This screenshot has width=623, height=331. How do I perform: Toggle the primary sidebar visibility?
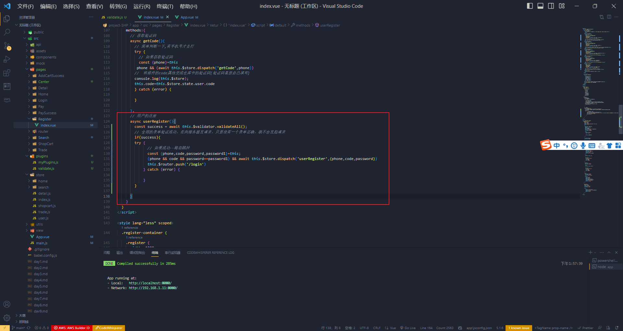tap(530, 6)
